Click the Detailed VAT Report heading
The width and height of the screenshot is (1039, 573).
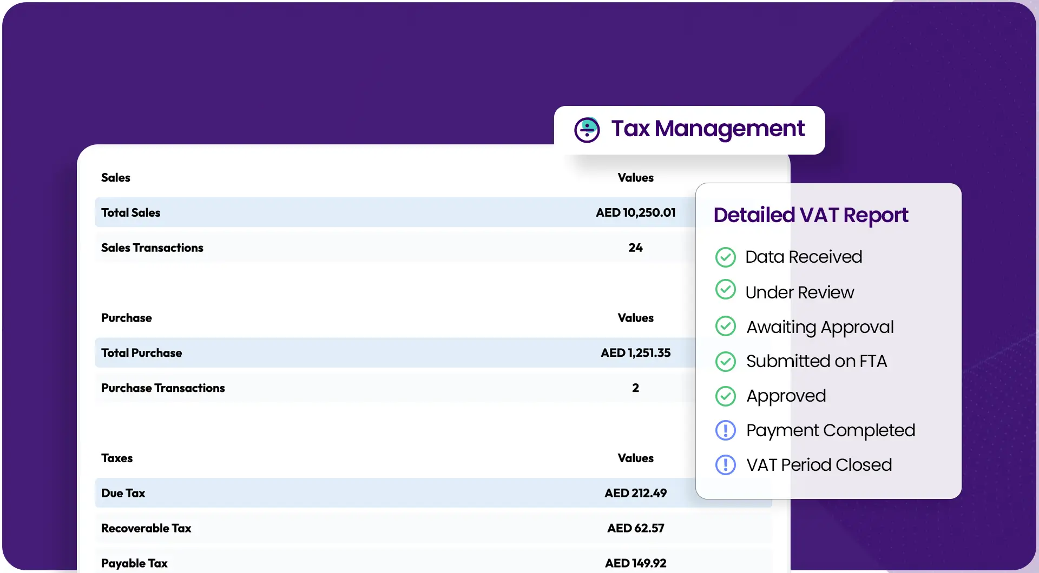point(810,215)
